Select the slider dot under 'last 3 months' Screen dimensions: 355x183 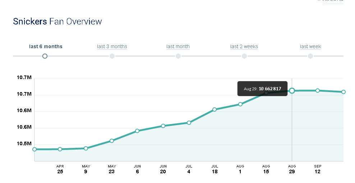pos(112,56)
